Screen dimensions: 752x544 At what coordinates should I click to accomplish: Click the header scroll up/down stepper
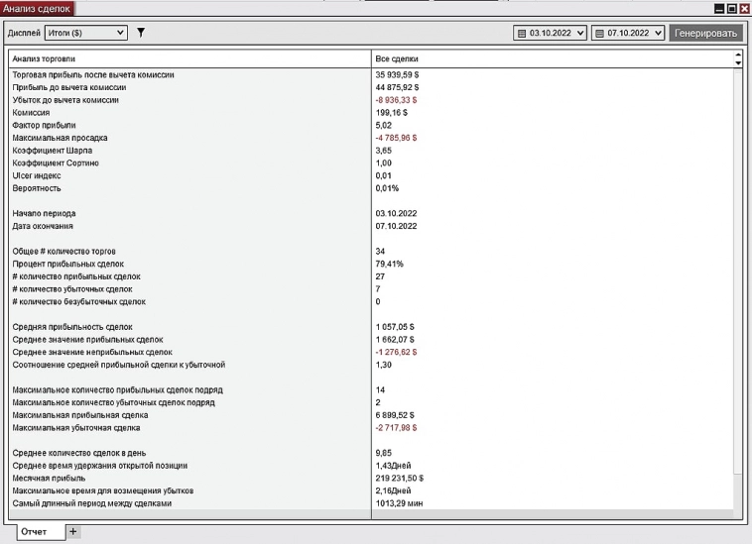tap(737, 59)
